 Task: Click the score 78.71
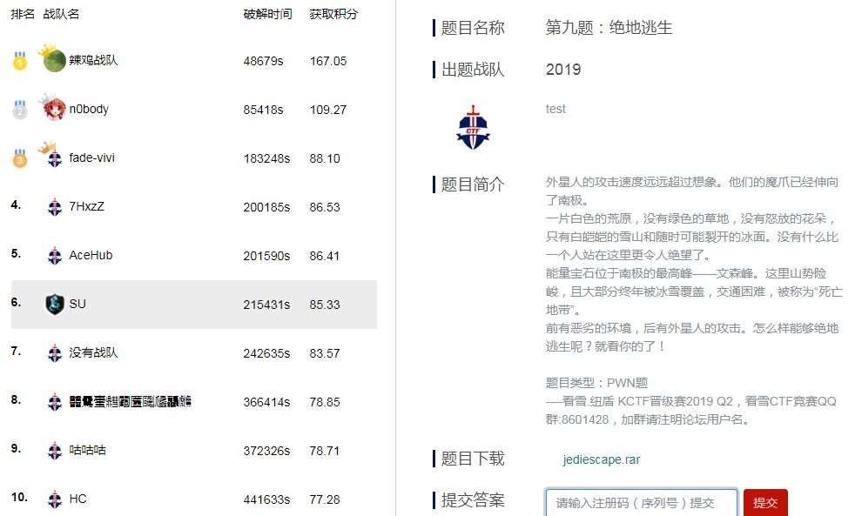click(x=325, y=451)
